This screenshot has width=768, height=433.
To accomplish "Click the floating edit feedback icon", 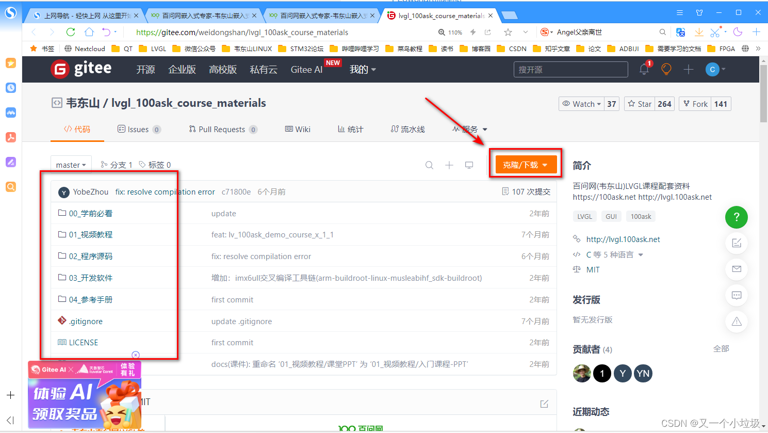I will [x=737, y=243].
